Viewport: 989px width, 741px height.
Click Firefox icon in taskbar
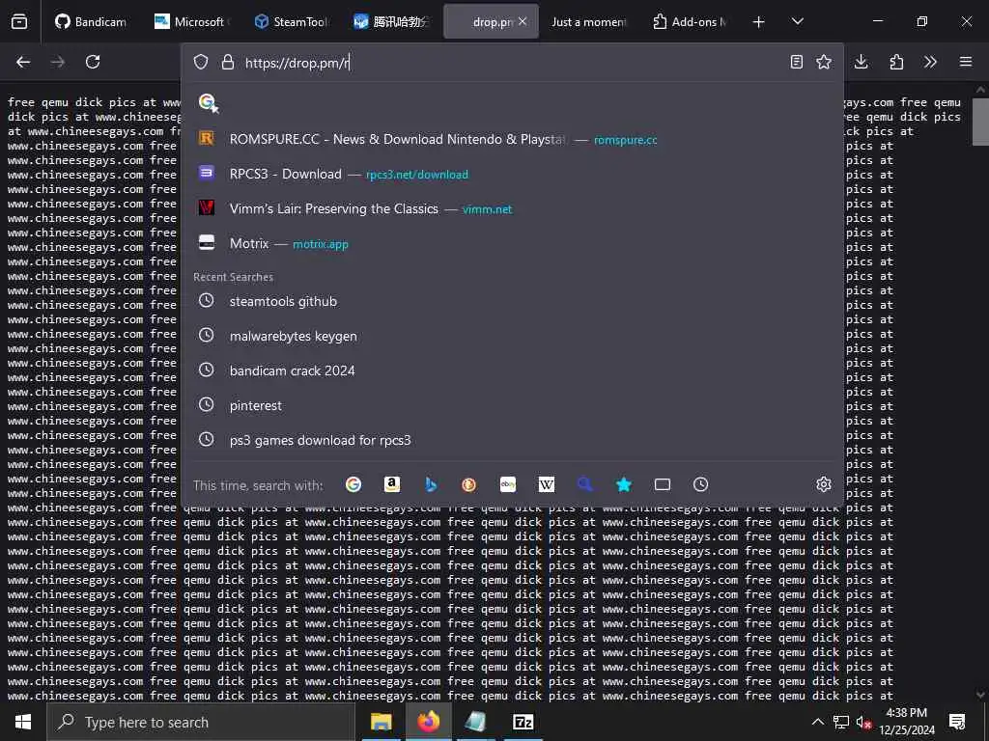click(428, 722)
